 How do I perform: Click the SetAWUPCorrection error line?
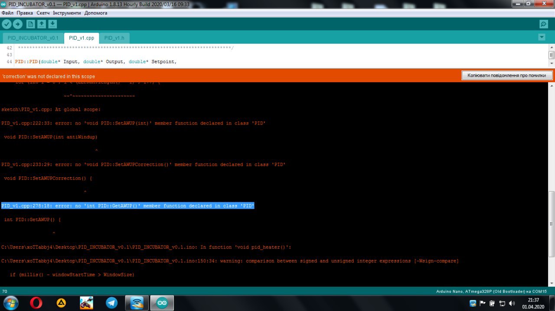tap(143, 164)
